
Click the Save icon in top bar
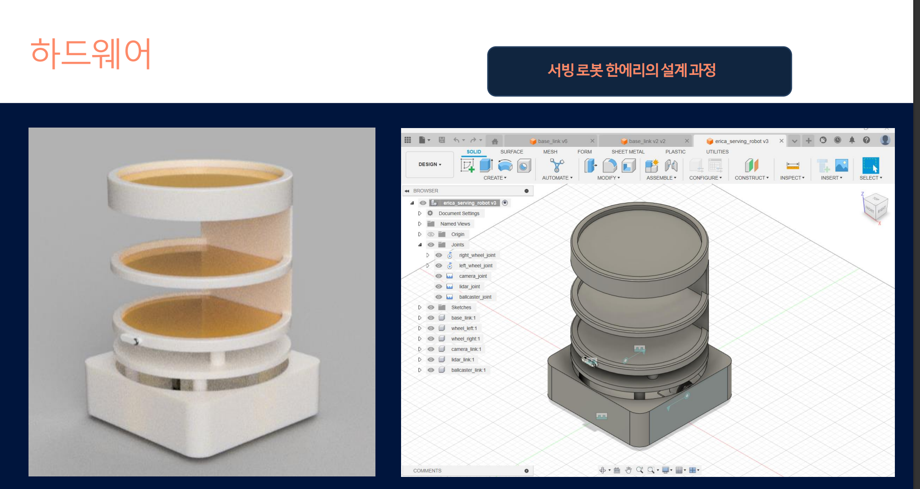pos(442,140)
